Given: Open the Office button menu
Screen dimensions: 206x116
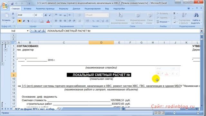Looking at the screenshot, I should (x=5, y=5).
